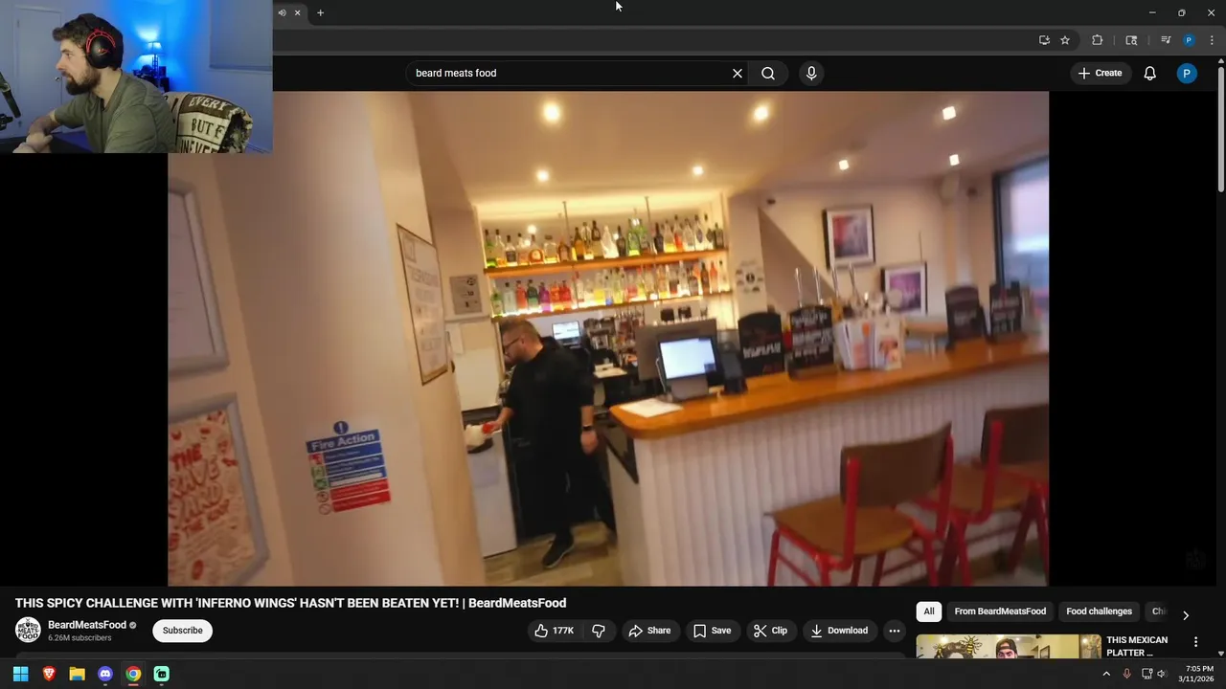The image size is (1226, 689).
Task: Select the 'All' filter chip
Action: click(928, 611)
